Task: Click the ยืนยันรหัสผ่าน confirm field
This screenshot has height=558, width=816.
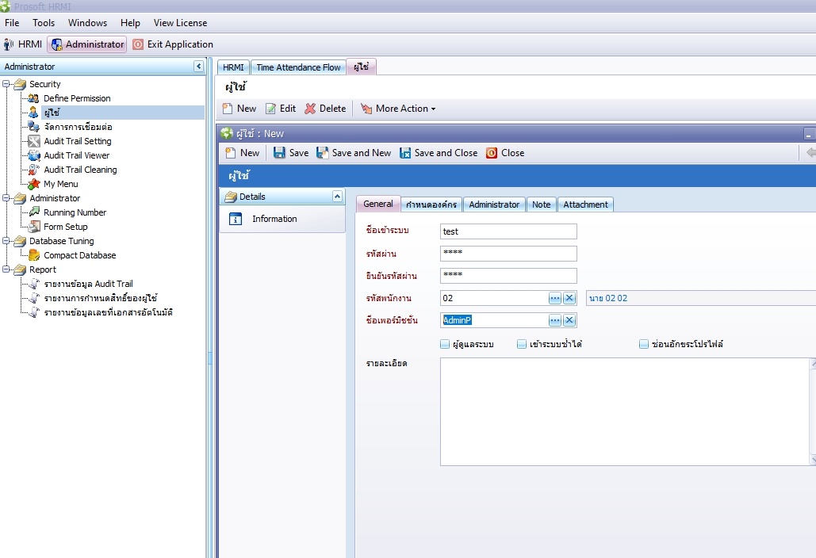Action: [x=508, y=276]
